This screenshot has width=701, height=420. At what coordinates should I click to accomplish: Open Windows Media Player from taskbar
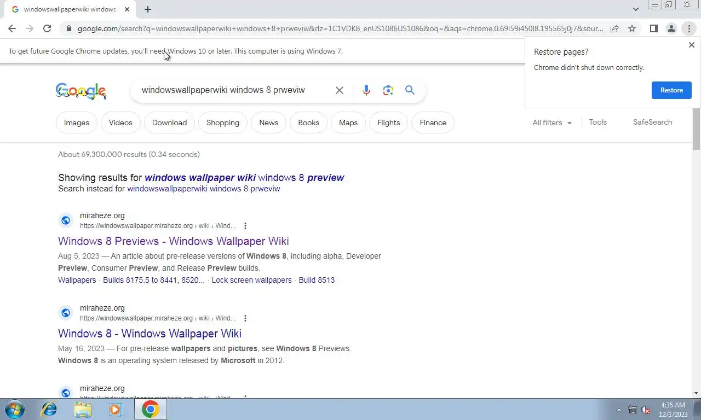tap(116, 409)
